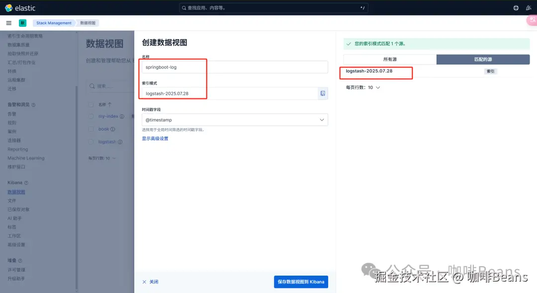Open the 每页行数 10 dropdown in sources panel
Image resolution: width=537 pixels, height=293 pixels.
point(363,87)
